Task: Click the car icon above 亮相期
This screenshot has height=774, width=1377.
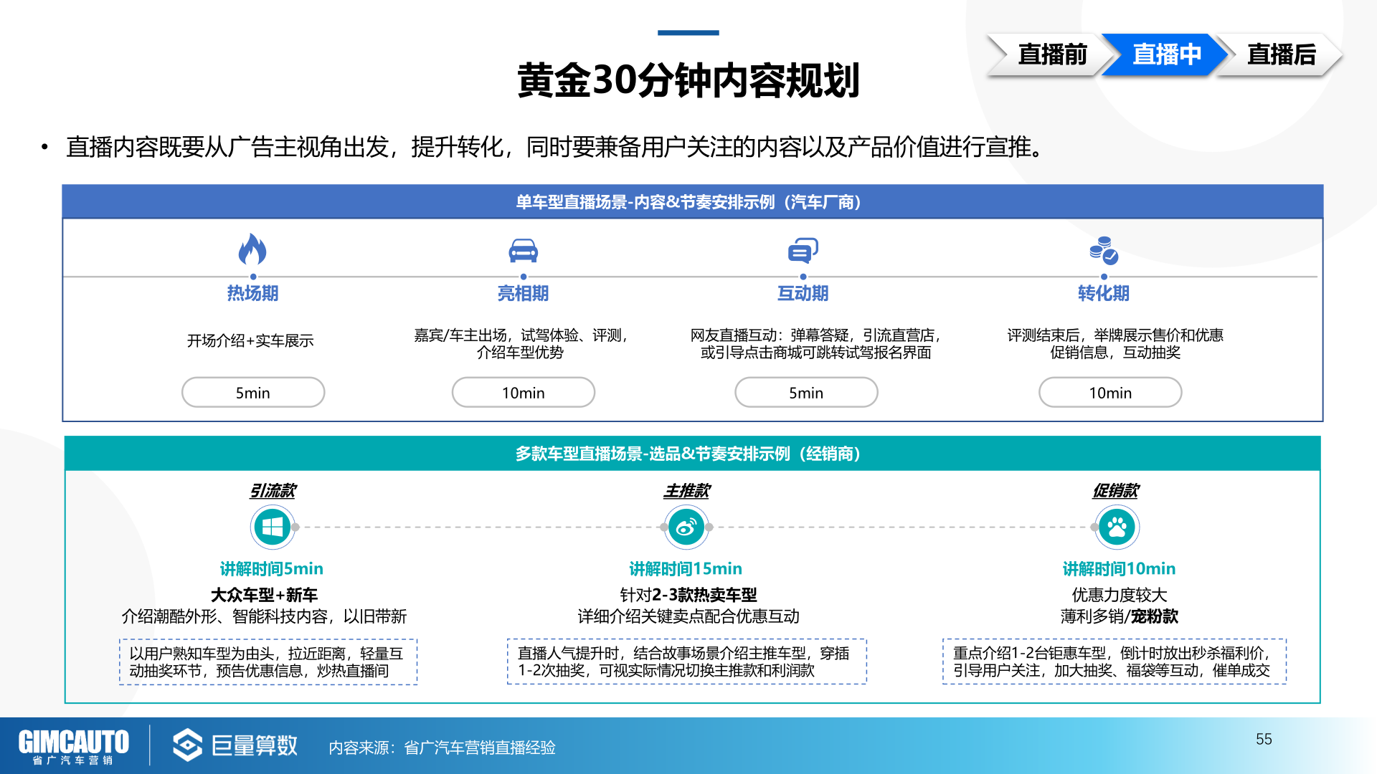Action: [x=523, y=250]
